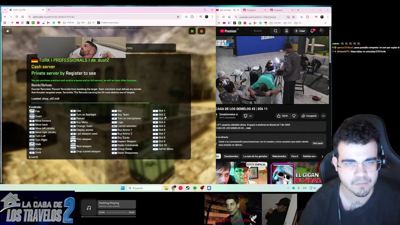Show more filter chips with right arrow
The height and width of the screenshot is (225, 400).
(322, 156)
